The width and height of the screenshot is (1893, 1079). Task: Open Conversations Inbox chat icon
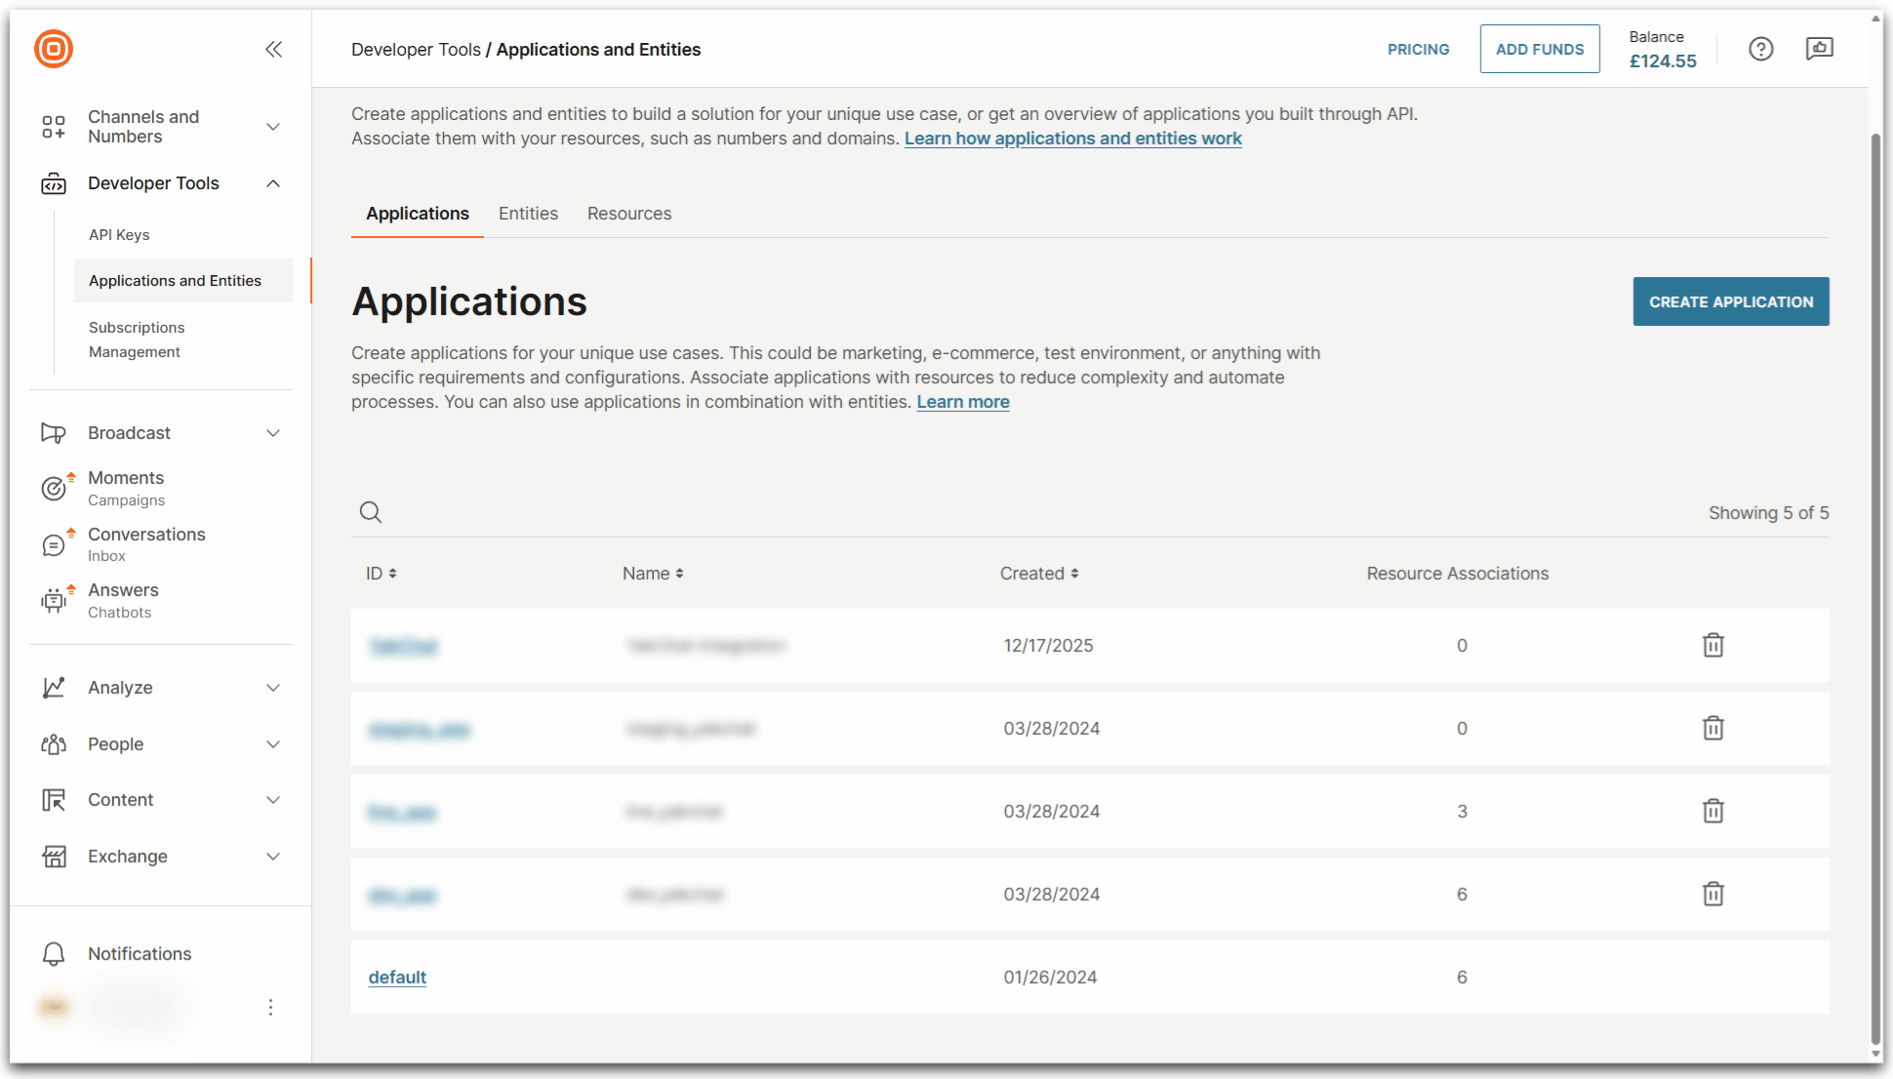click(54, 544)
